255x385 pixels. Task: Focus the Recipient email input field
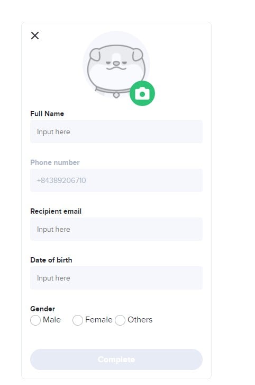(116, 229)
